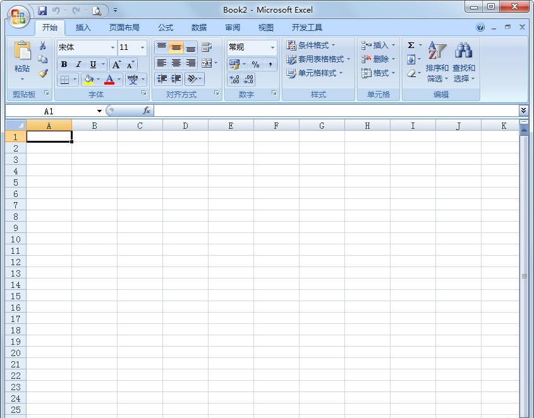534x418 pixels.
Task: Expand the Name Box dropdown arrow
Action: click(99, 111)
